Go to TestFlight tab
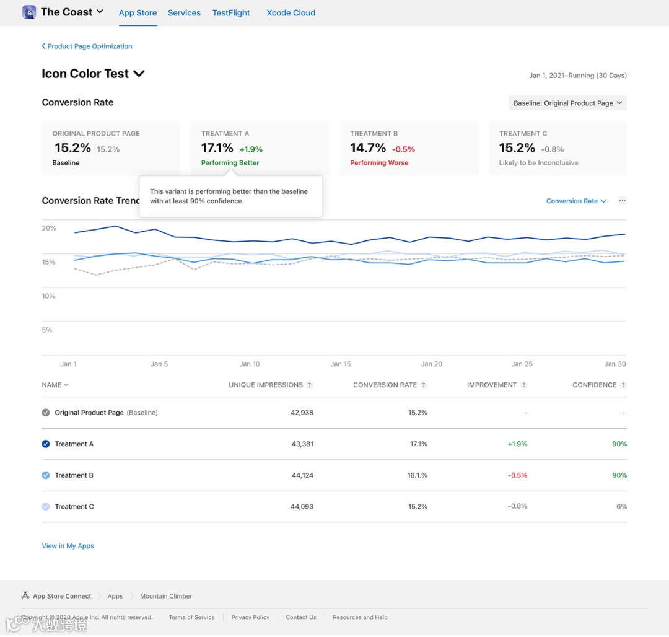This screenshot has width=669, height=637. point(231,13)
